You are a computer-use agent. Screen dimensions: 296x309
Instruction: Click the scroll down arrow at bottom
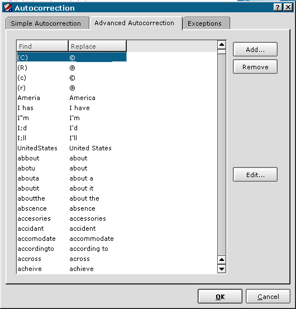[x=222, y=269]
